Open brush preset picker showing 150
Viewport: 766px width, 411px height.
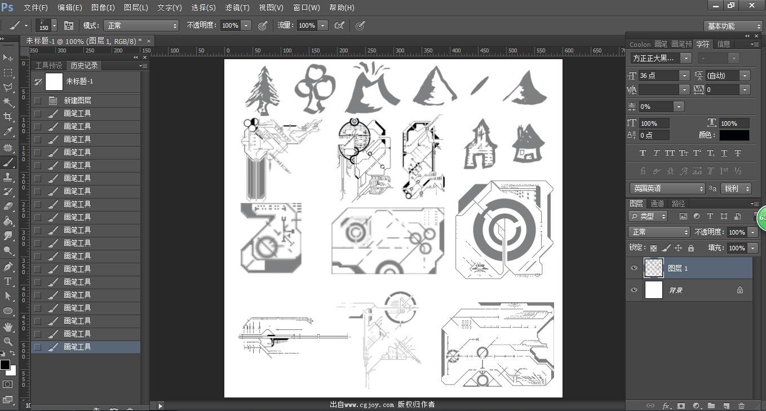pyautogui.click(x=46, y=25)
